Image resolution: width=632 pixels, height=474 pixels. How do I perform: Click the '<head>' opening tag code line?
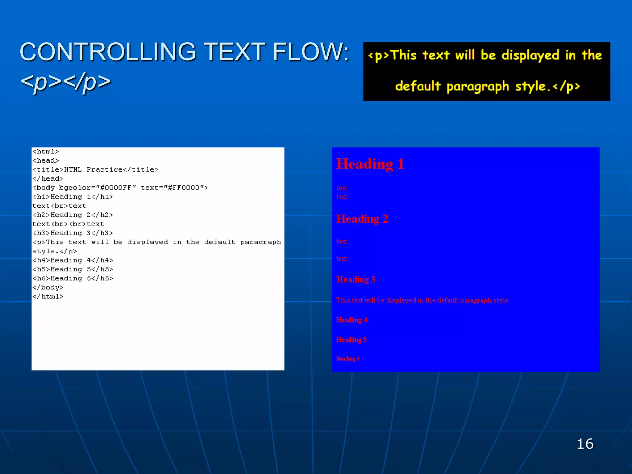point(45,160)
